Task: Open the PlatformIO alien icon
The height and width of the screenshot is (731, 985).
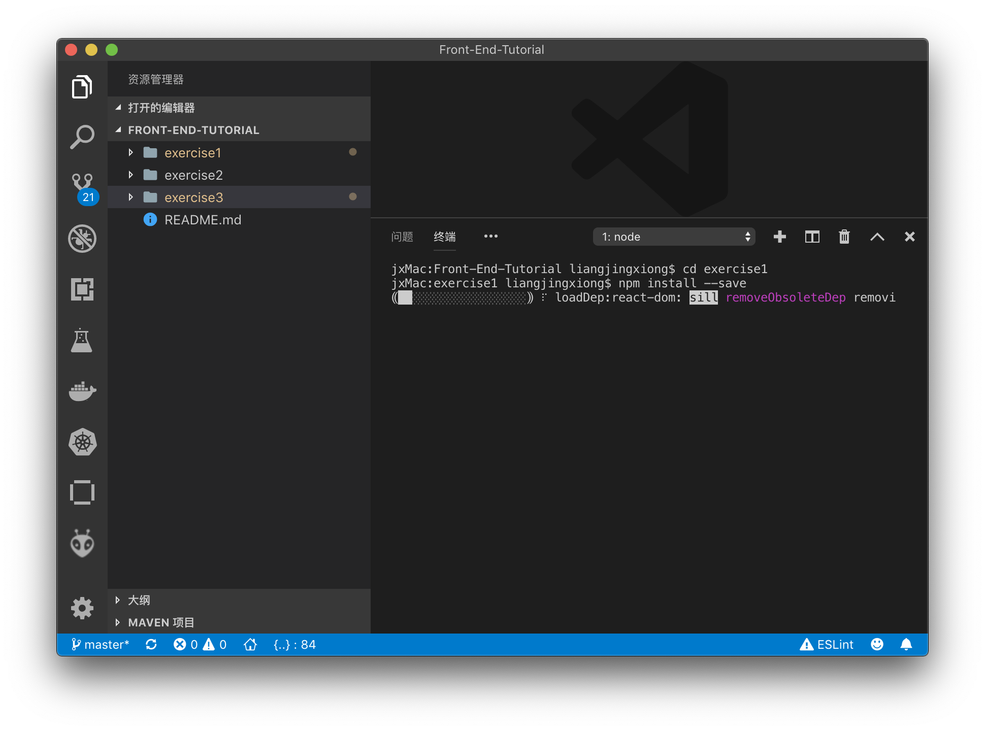Action: (x=82, y=543)
